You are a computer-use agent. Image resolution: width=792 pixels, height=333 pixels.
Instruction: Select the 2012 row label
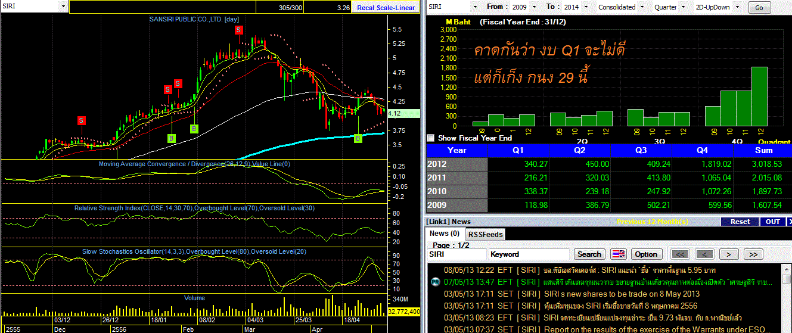(x=457, y=164)
